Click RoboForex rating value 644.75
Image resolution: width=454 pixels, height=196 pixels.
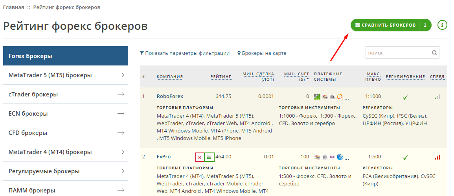pos(223,96)
